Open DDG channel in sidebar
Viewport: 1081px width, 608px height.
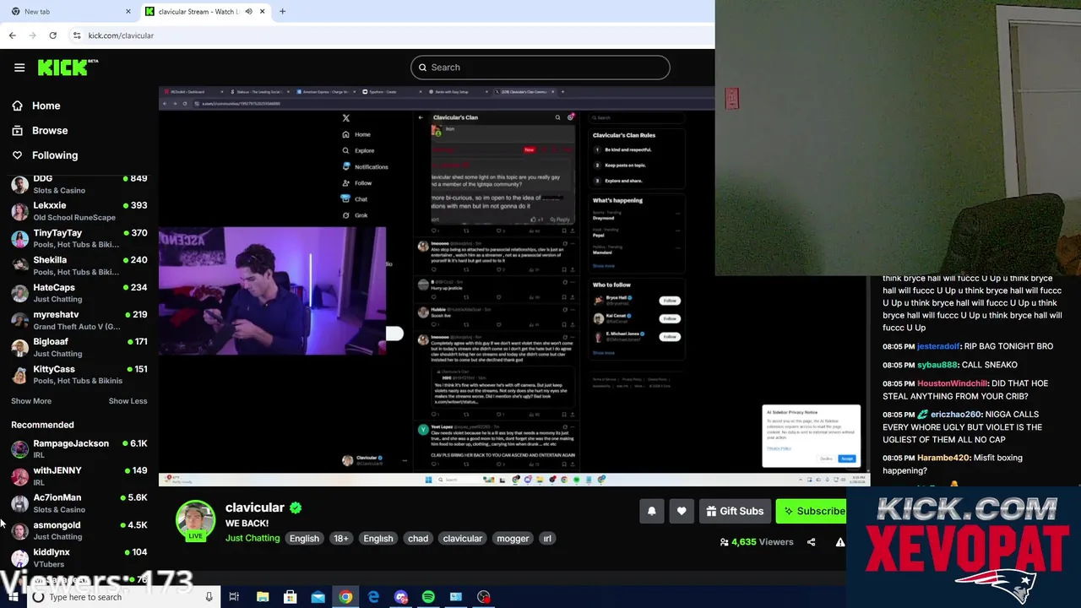tap(79, 184)
